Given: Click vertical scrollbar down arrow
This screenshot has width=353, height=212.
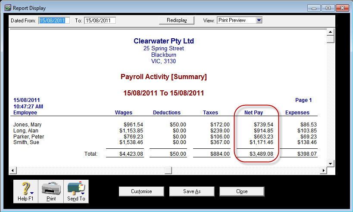Looking at the screenshot, I should click(x=330, y=163).
